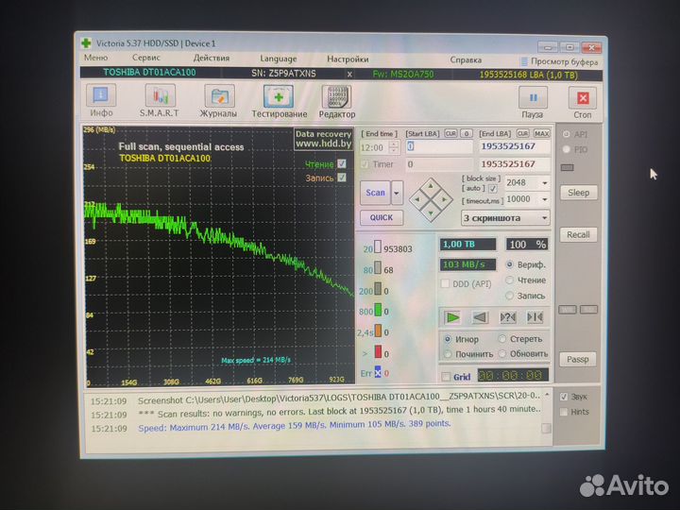Open the timeout 10000 dropdown

point(545,199)
